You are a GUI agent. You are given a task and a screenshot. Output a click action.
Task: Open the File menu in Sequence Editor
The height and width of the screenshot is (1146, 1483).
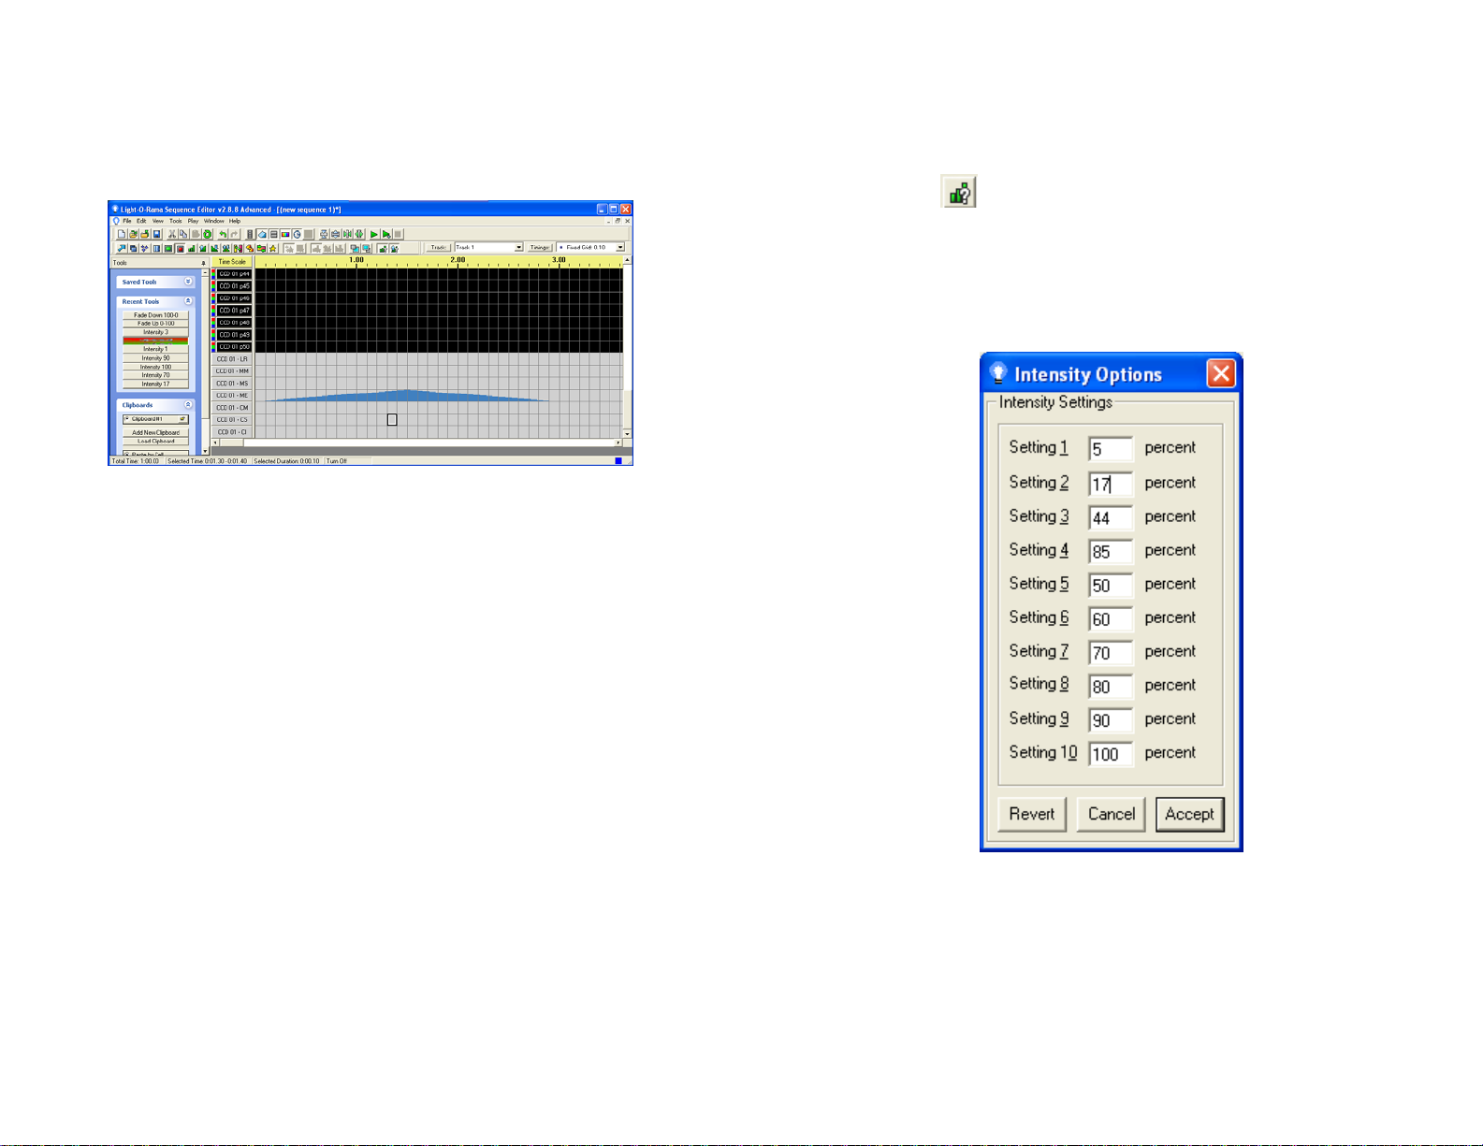tap(127, 221)
